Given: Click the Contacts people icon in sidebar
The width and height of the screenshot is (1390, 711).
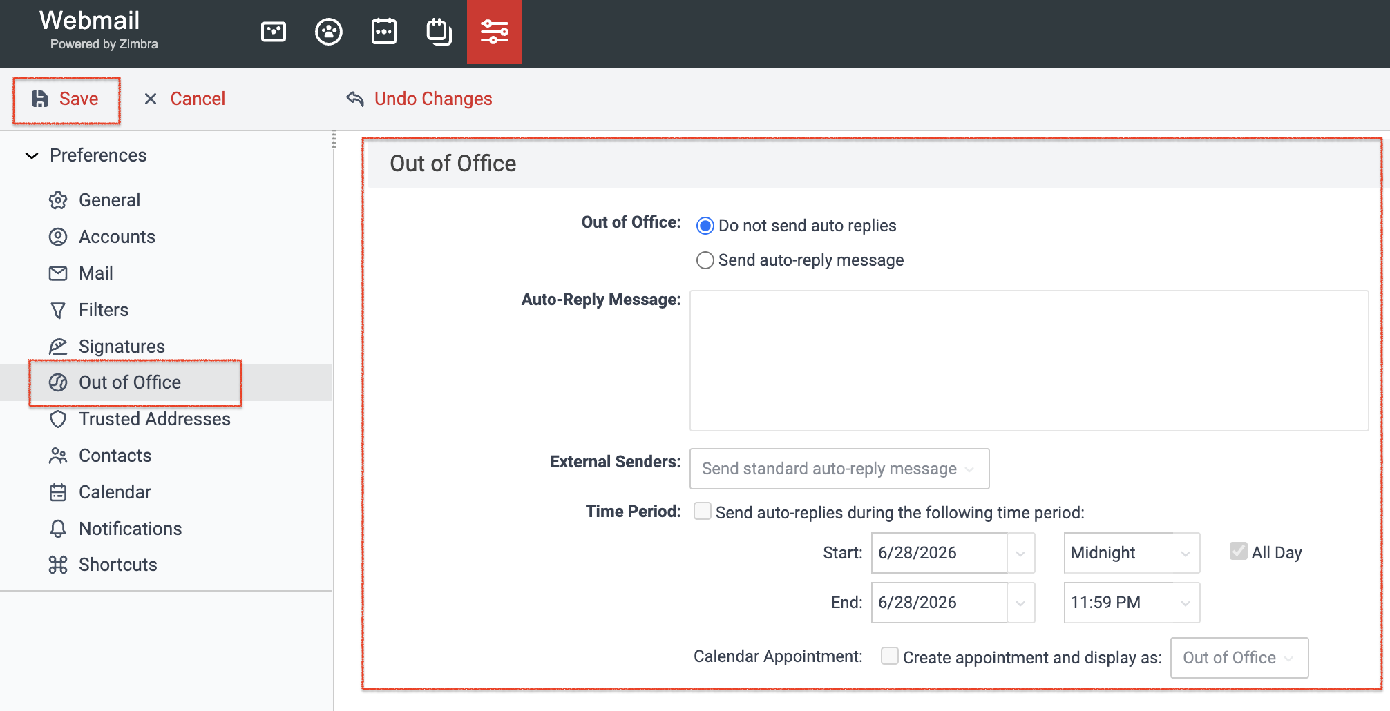Looking at the screenshot, I should 58,456.
